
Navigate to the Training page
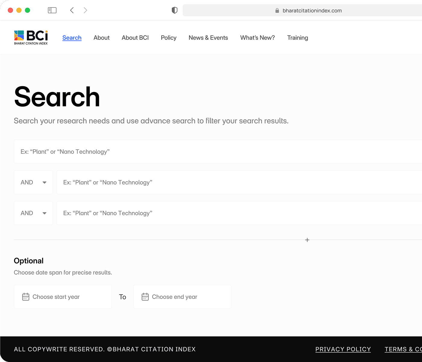297,38
